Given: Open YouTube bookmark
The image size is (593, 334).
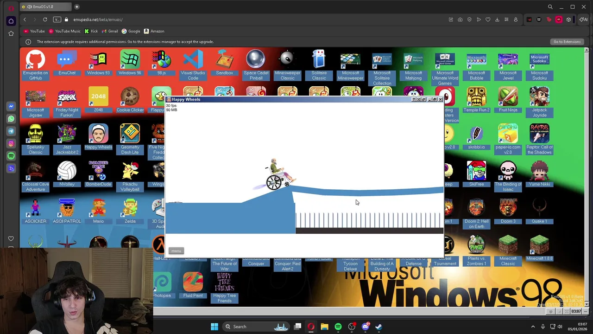Looking at the screenshot, I should (x=34, y=31).
